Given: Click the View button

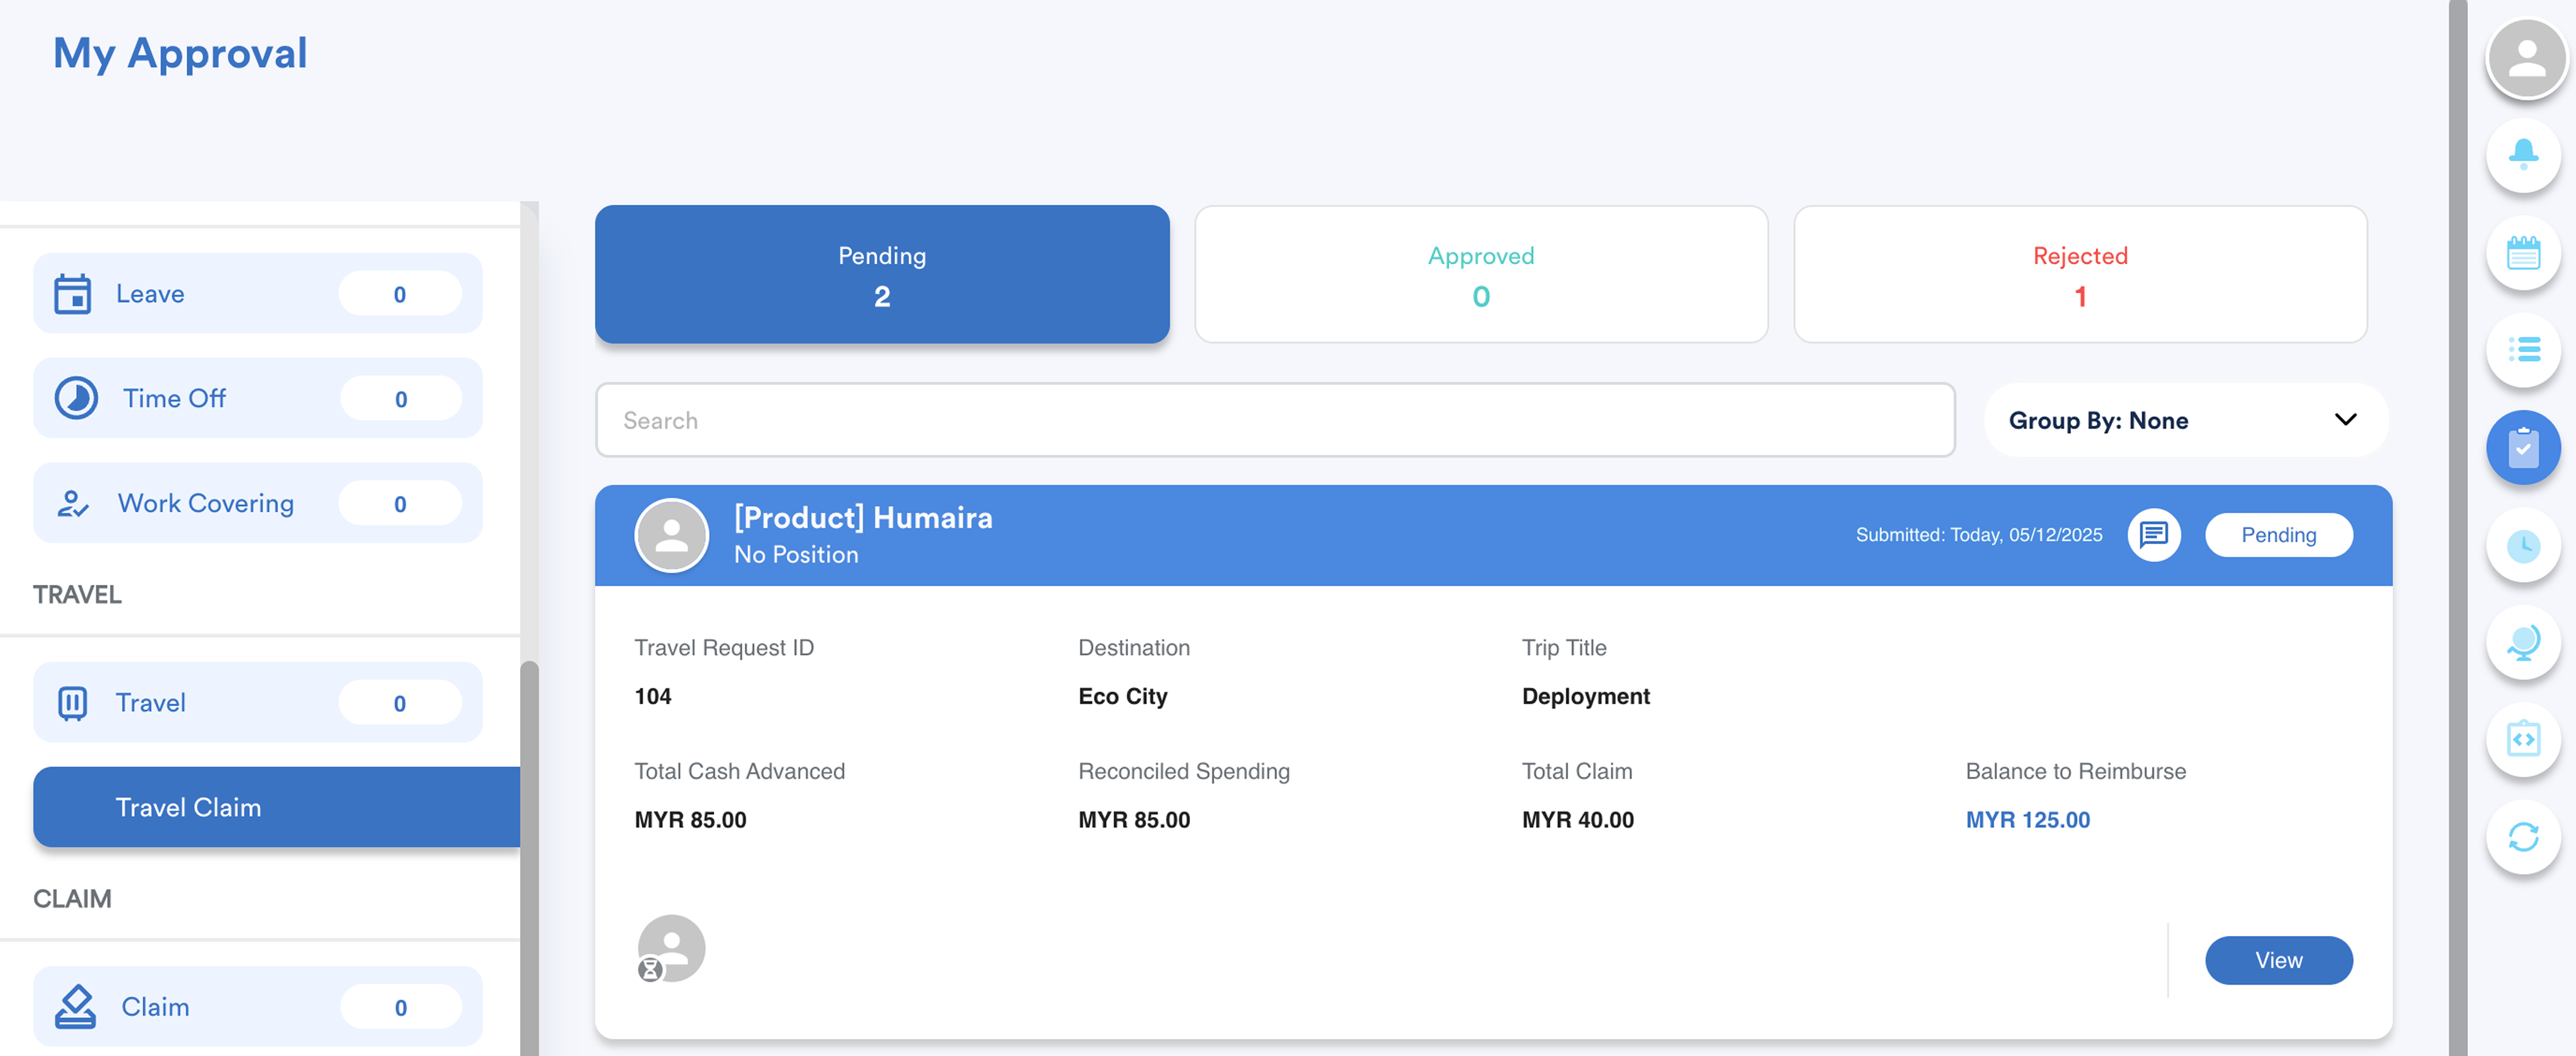Looking at the screenshot, I should [2277, 960].
